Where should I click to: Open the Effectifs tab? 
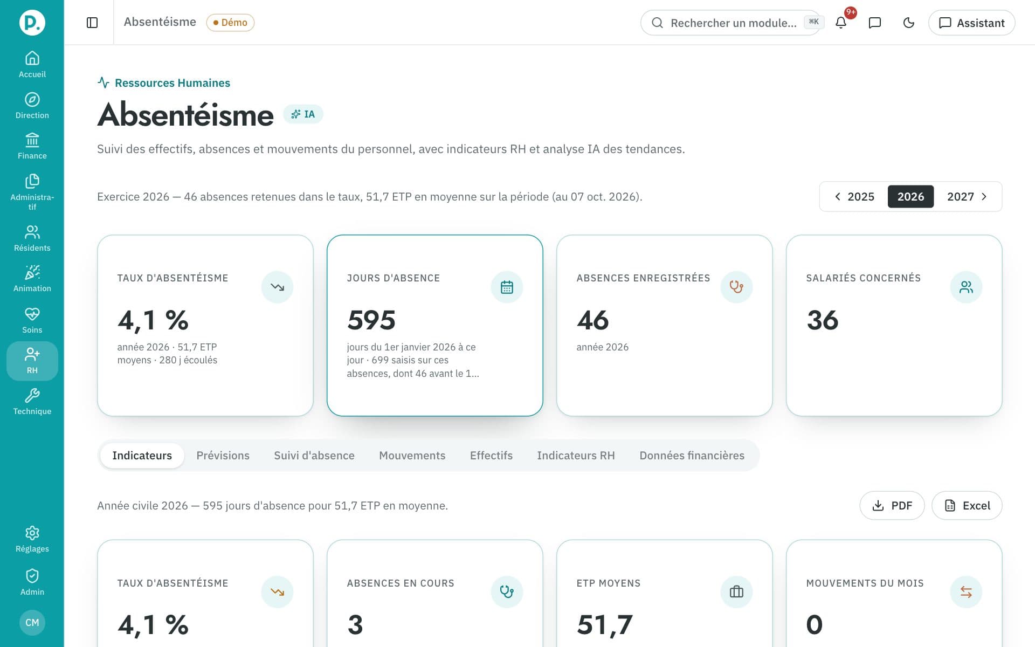click(x=491, y=456)
